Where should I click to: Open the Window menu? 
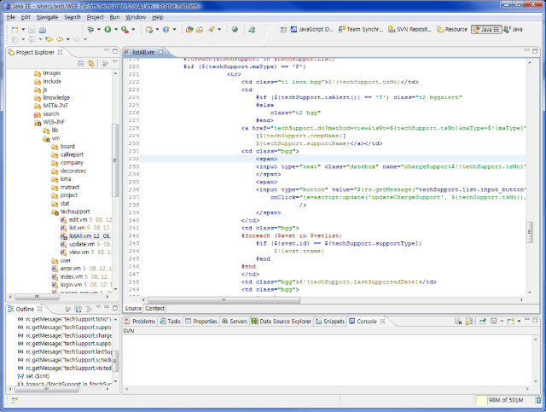click(136, 17)
